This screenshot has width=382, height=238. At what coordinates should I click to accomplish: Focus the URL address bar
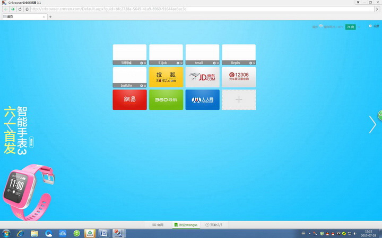point(202,9)
